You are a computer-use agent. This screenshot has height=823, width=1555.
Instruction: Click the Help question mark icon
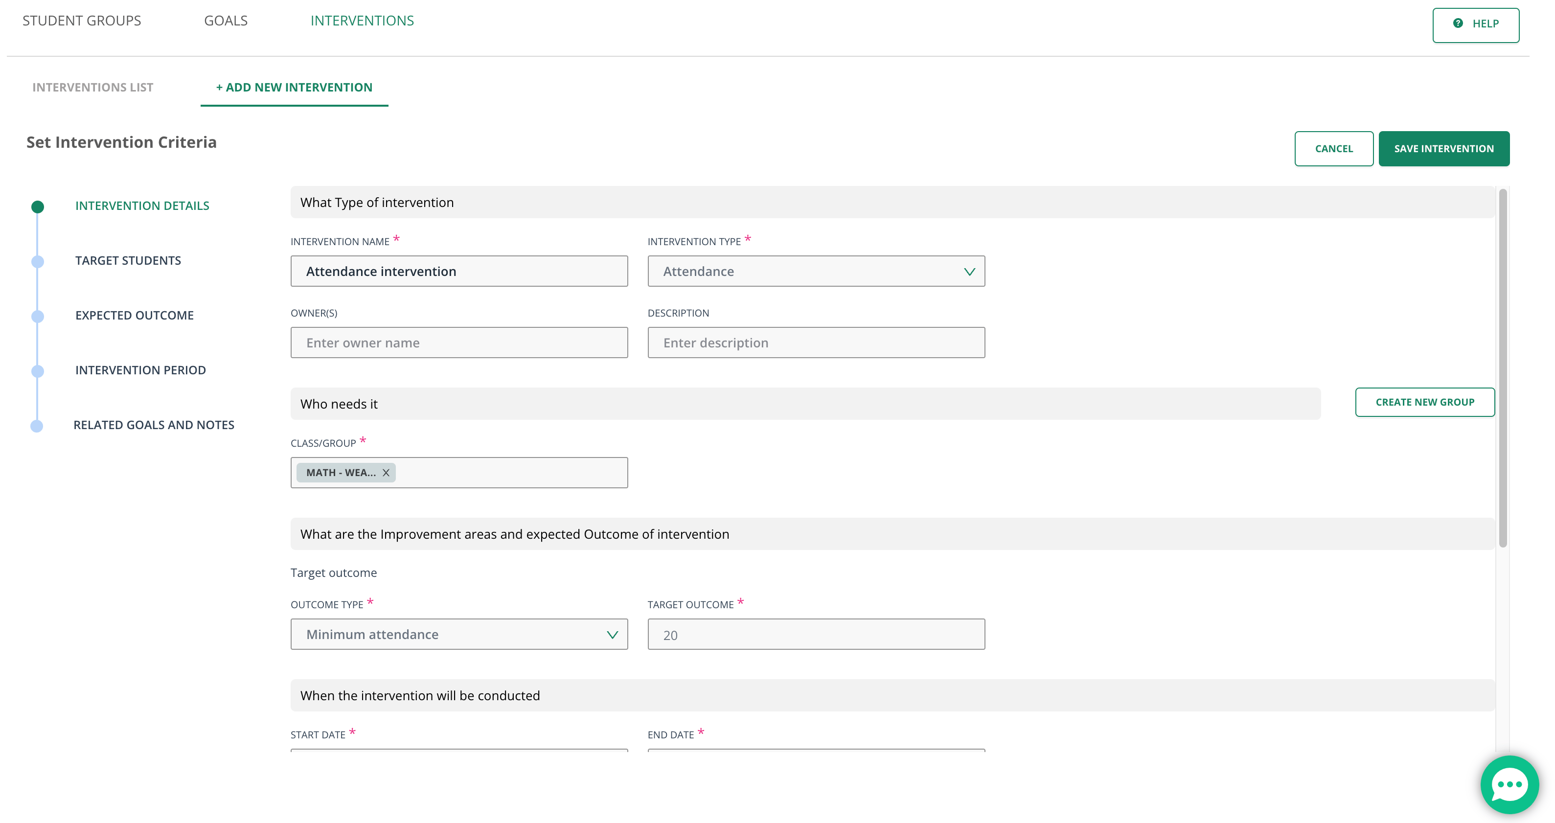1458,23
